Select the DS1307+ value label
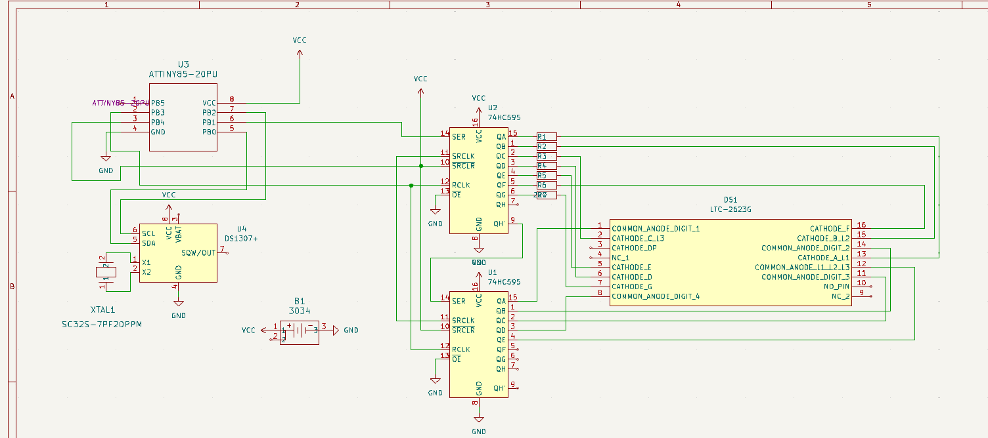988x438 pixels. pyautogui.click(x=241, y=239)
